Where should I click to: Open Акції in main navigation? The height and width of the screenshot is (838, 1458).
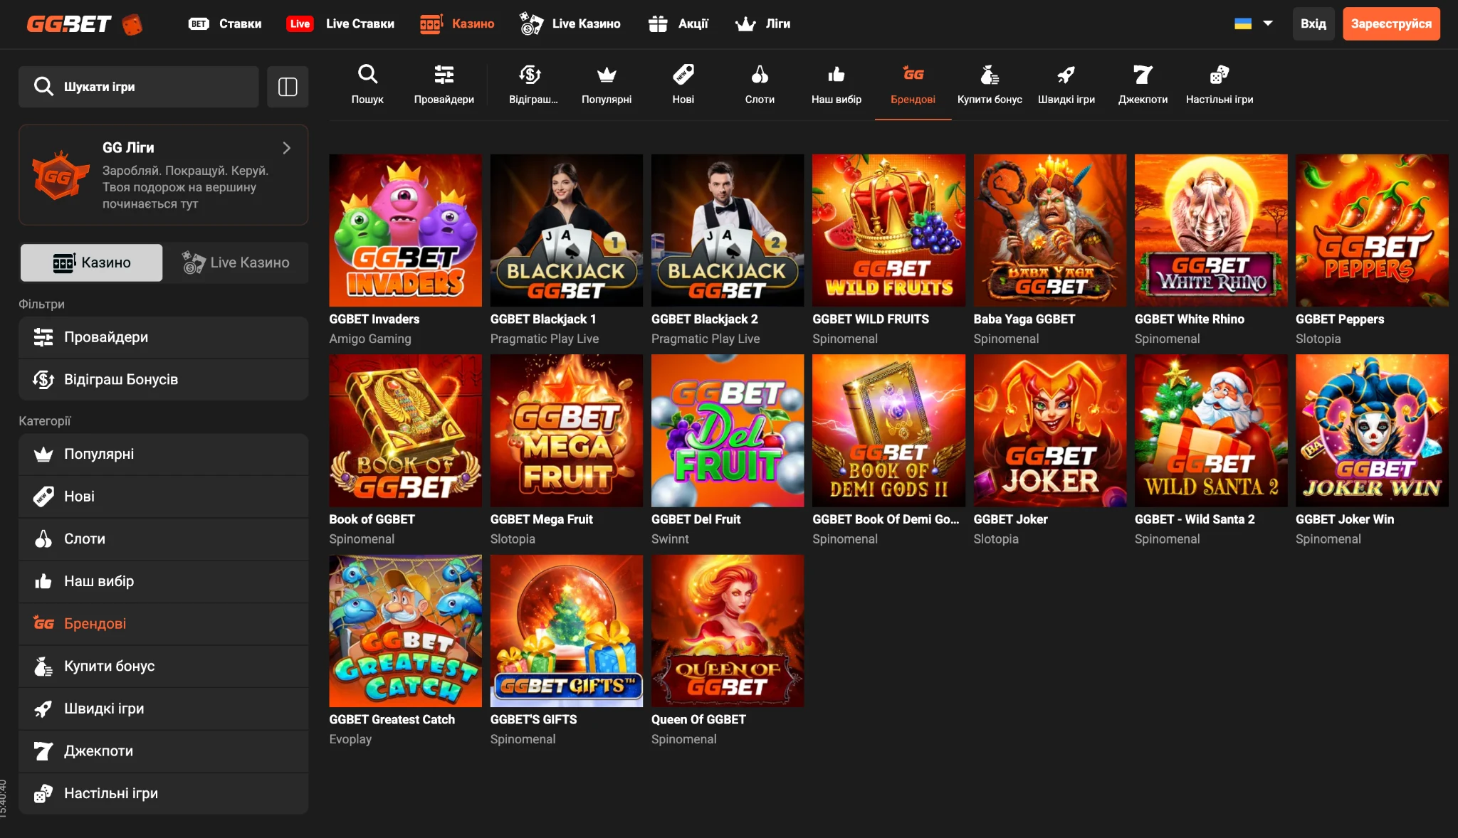pyautogui.click(x=678, y=23)
